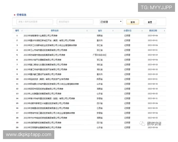
Task: Open row 14 bond with （控股）in name
Action: [x=49, y=99]
